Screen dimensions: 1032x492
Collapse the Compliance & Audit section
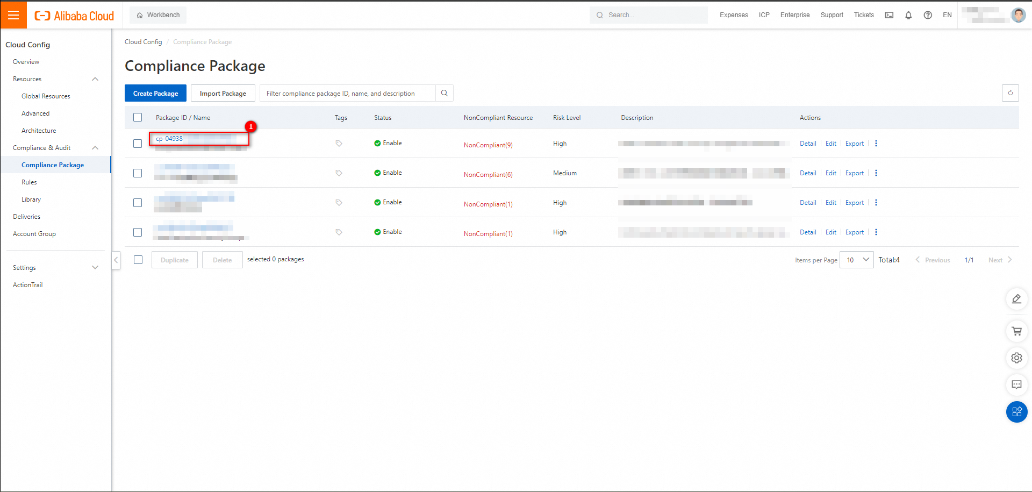point(95,148)
